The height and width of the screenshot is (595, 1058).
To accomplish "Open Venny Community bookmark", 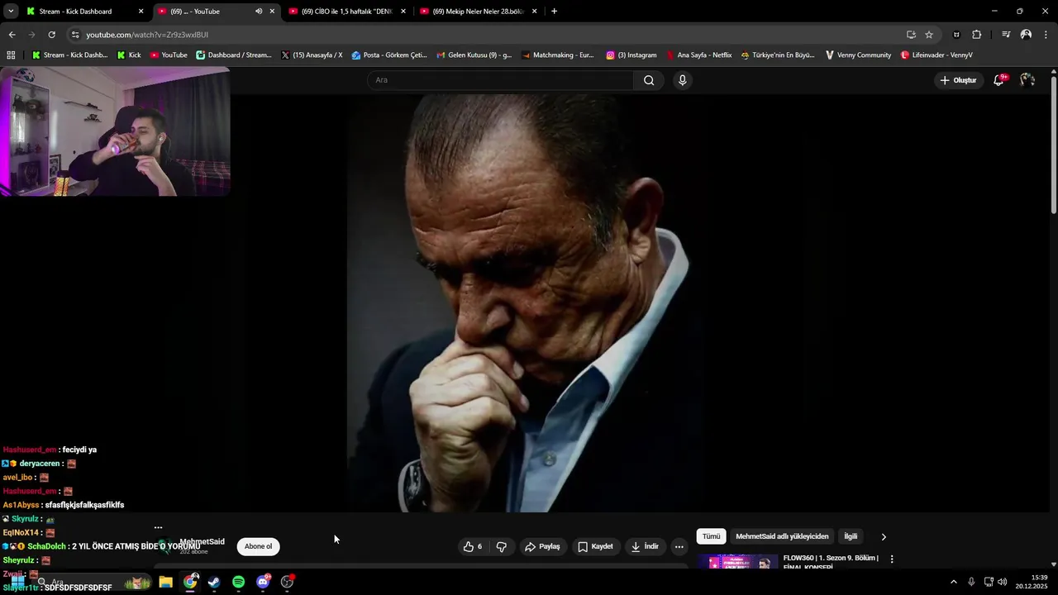I will (x=858, y=55).
